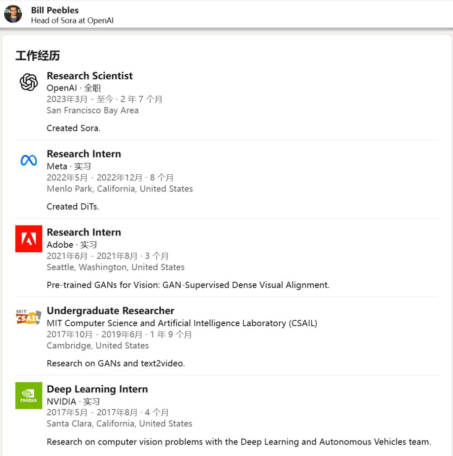Viewport: 453px width, 456px height.
Task: Select the Meta · 实习 company line
Action: [x=69, y=166]
